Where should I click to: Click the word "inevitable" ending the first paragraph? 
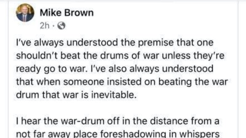tap(113, 95)
